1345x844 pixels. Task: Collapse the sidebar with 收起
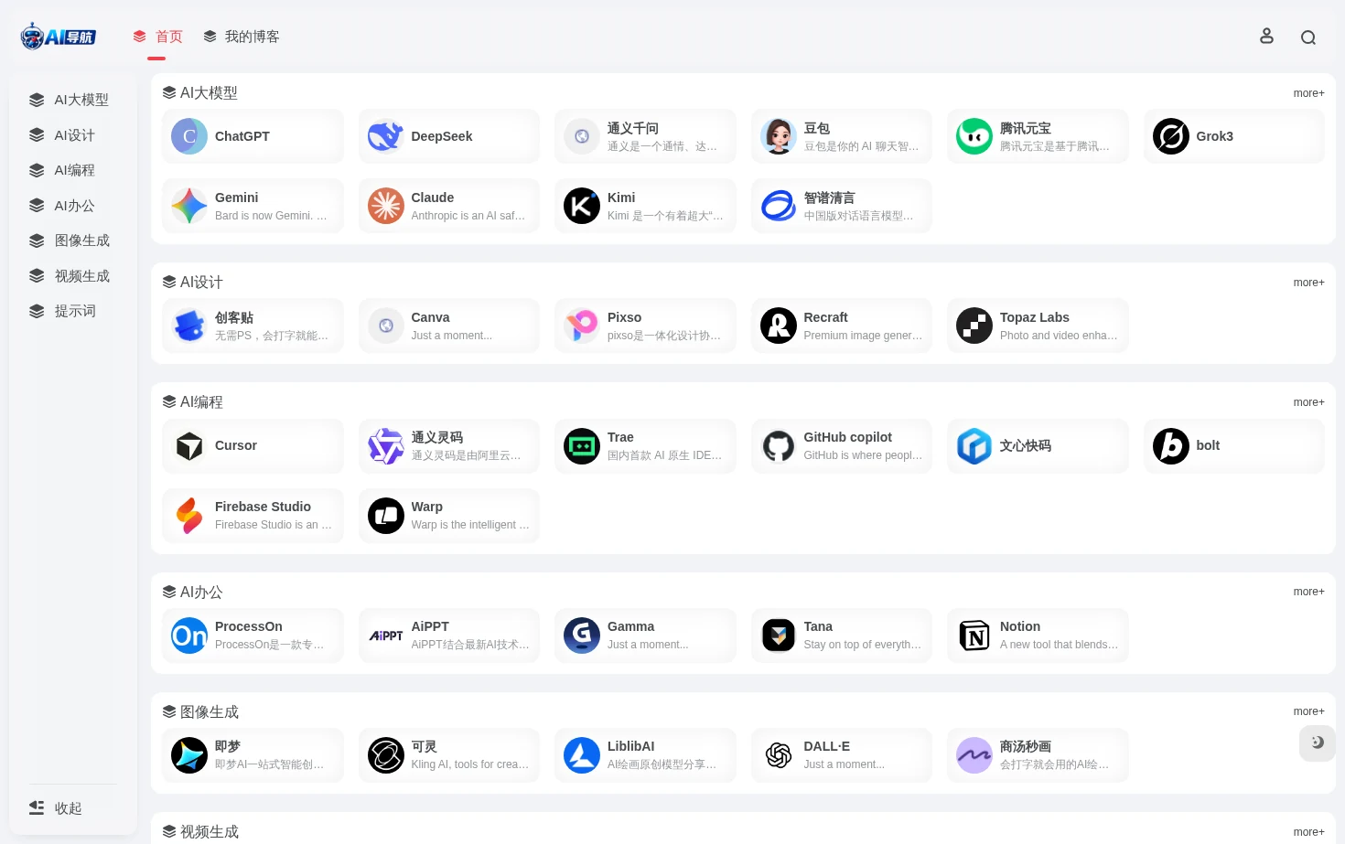point(56,808)
